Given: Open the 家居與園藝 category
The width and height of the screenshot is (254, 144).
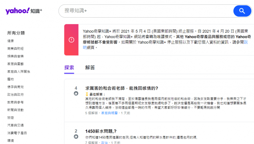Looking at the screenshot, I should (15, 64).
